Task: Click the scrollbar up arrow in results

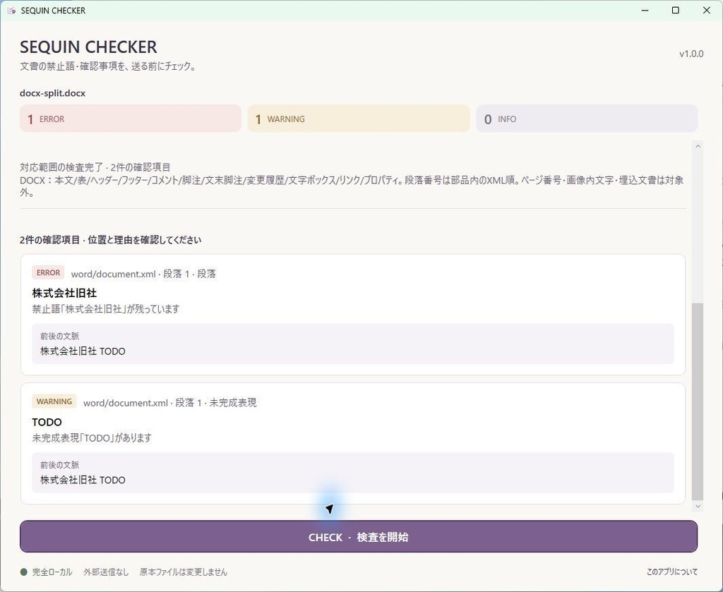Action: click(698, 146)
